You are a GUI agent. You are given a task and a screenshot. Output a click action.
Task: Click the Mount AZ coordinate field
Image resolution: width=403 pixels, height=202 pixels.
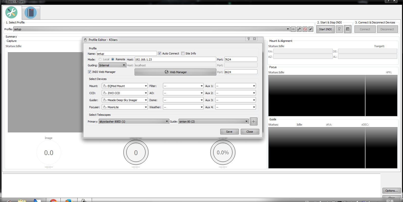303,57
